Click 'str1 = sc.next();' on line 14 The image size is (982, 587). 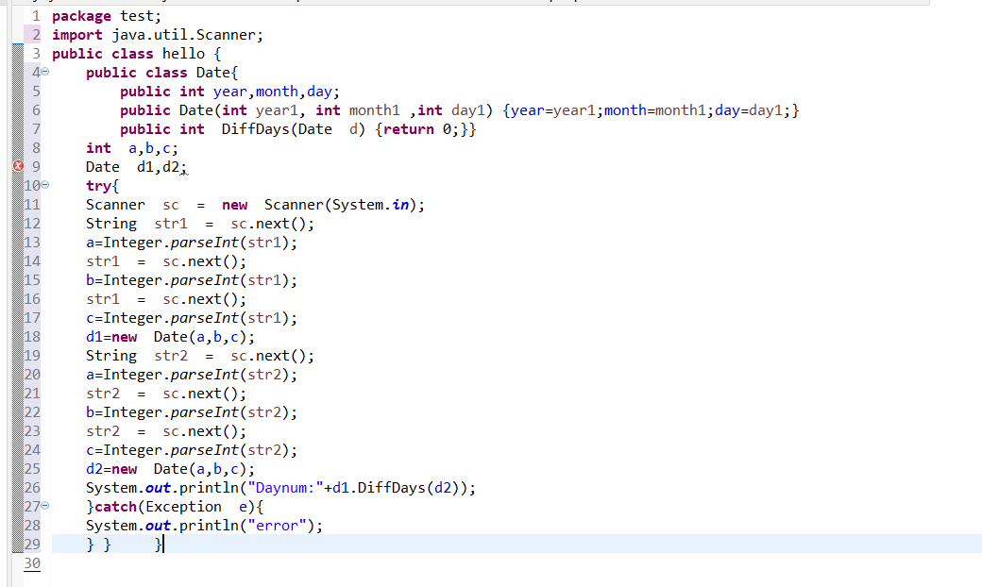166,261
